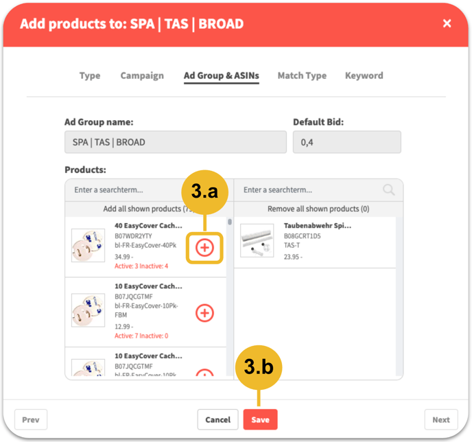The height and width of the screenshot is (442, 472).
Task: Click SKU bl-FR-EasyCover-40Pk
Action: click(x=145, y=246)
